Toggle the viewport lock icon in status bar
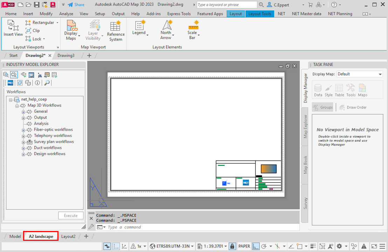The image size is (388, 252). [232, 246]
